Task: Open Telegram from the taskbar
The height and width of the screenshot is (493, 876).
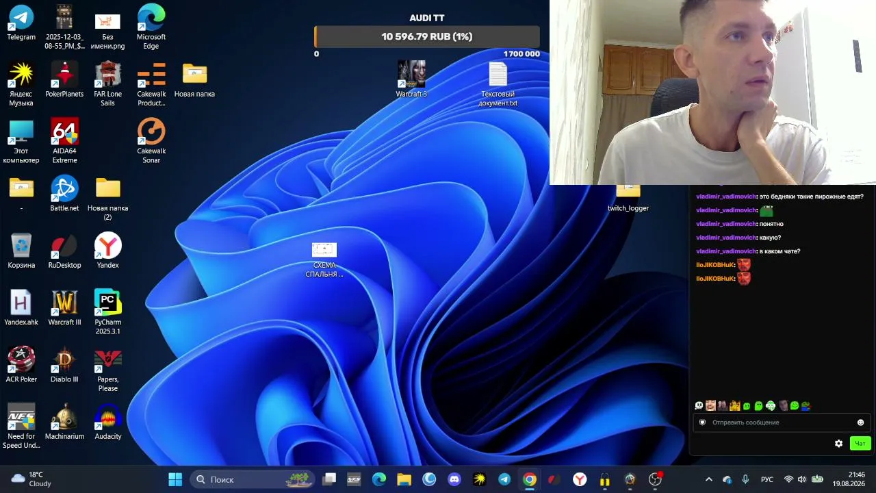Action: [504, 479]
